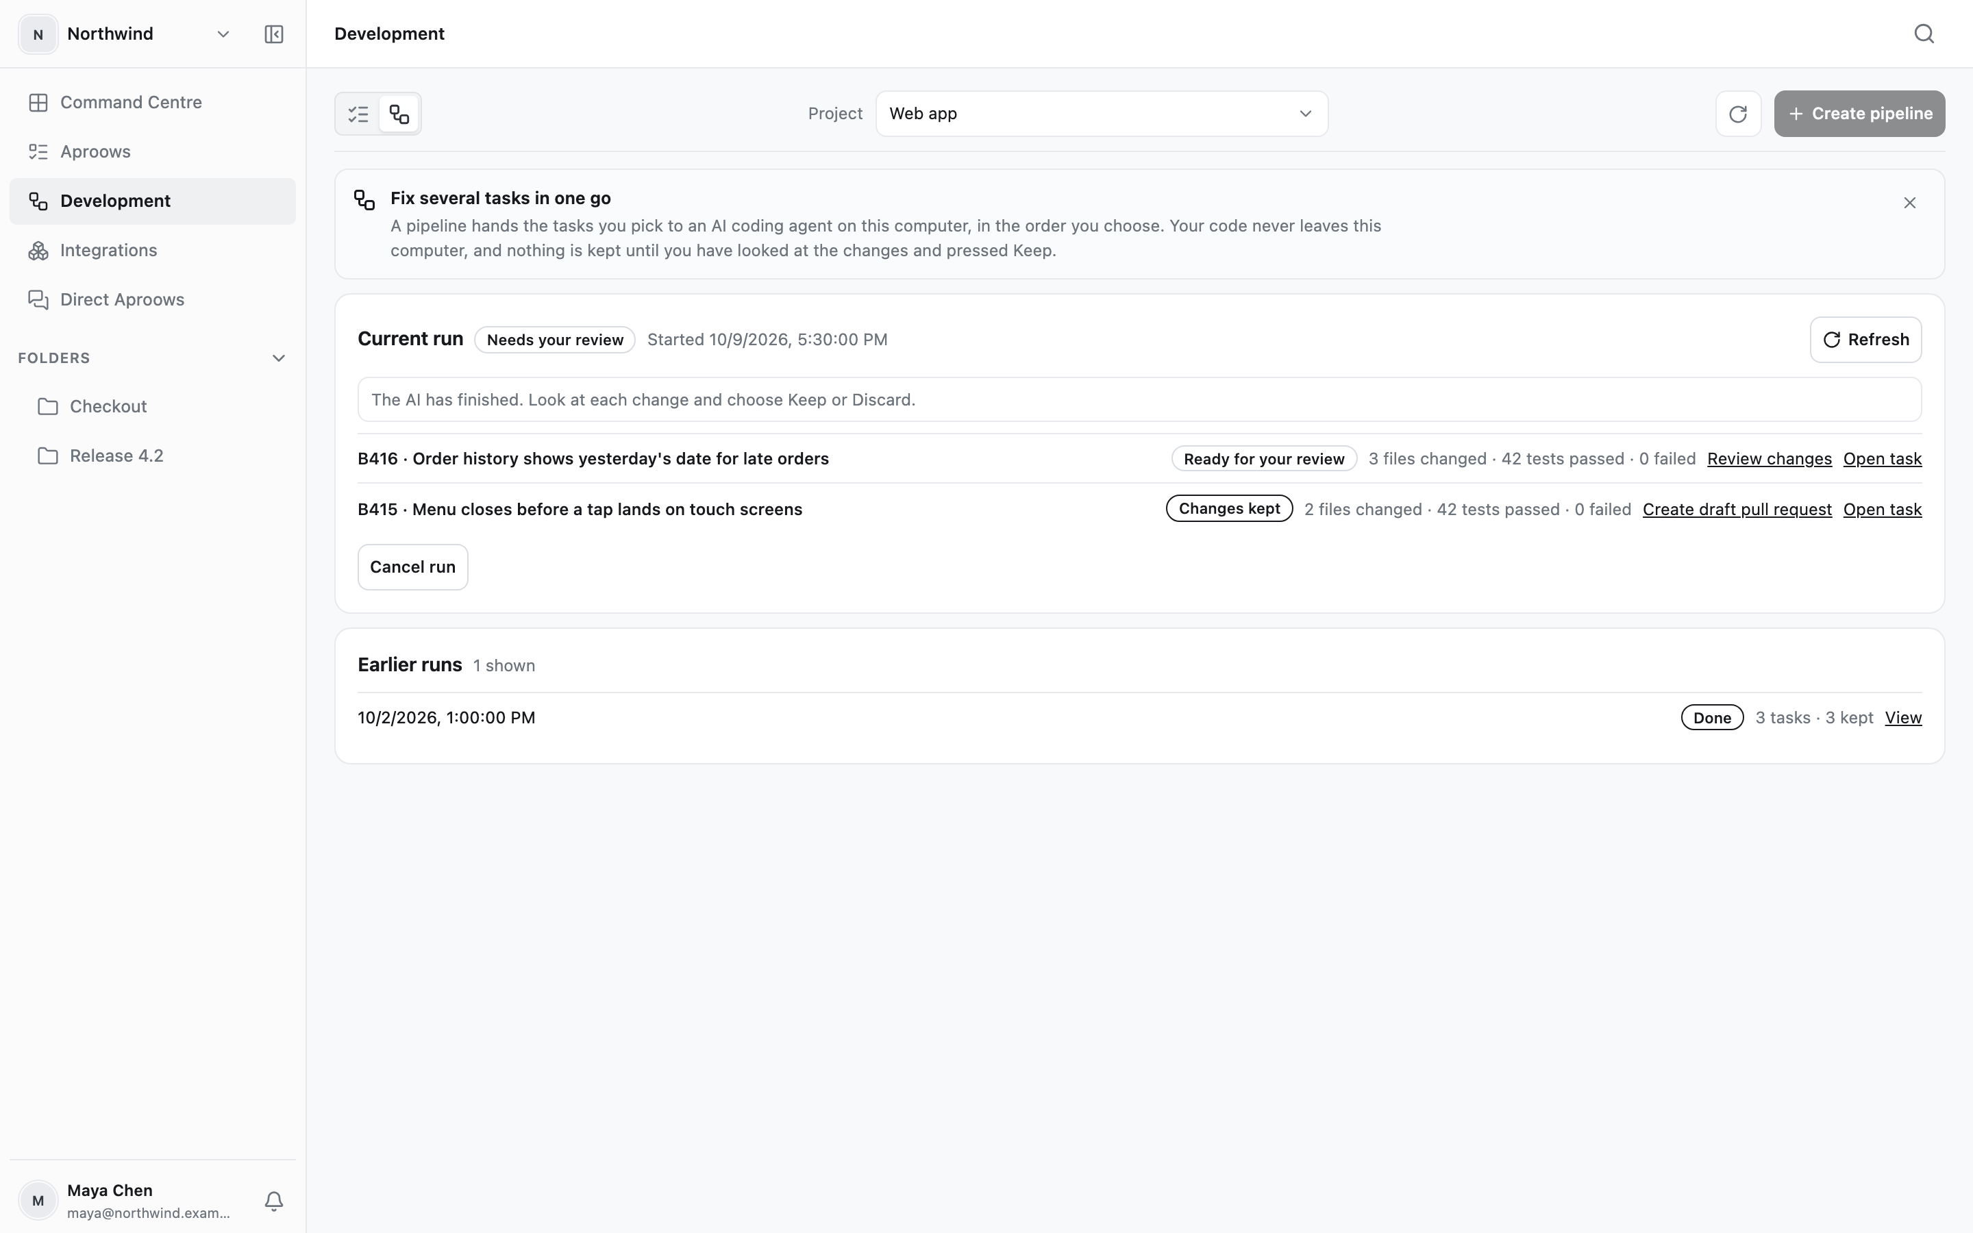
Task: Click B416 order history task title
Action: [x=593, y=459]
